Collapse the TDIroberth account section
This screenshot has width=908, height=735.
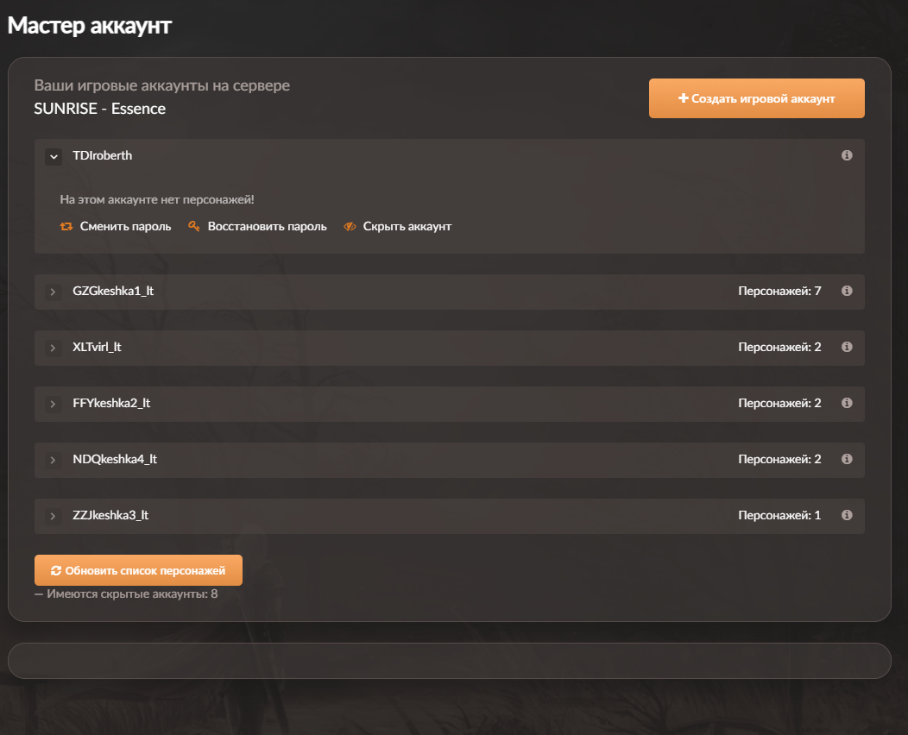coord(54,156)
